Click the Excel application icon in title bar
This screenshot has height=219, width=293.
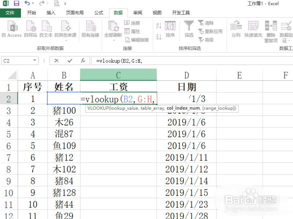click(6, 3)
